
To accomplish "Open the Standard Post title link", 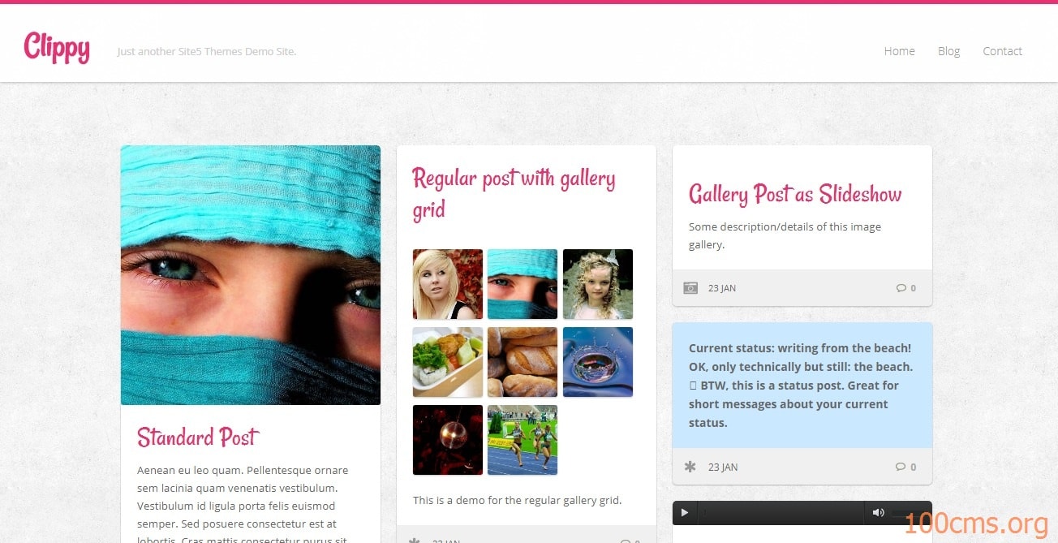I will pos(198,437).
